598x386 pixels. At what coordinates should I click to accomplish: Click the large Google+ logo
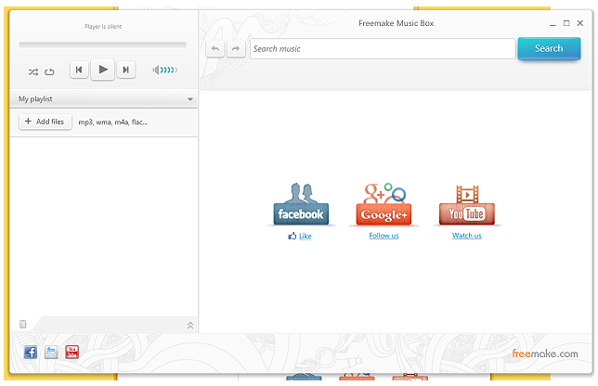pyautogui.click(x=383, y=205)
